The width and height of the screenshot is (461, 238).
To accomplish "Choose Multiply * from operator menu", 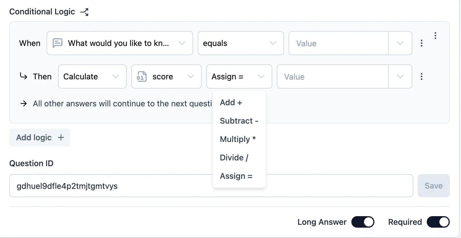I will [x=238, y=139].
